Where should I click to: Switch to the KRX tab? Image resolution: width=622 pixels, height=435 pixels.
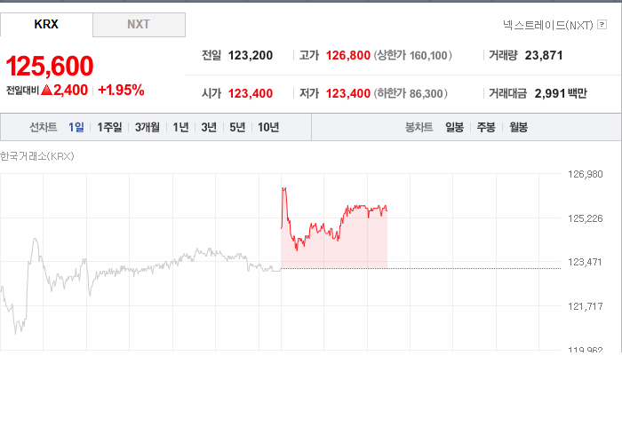46,25
